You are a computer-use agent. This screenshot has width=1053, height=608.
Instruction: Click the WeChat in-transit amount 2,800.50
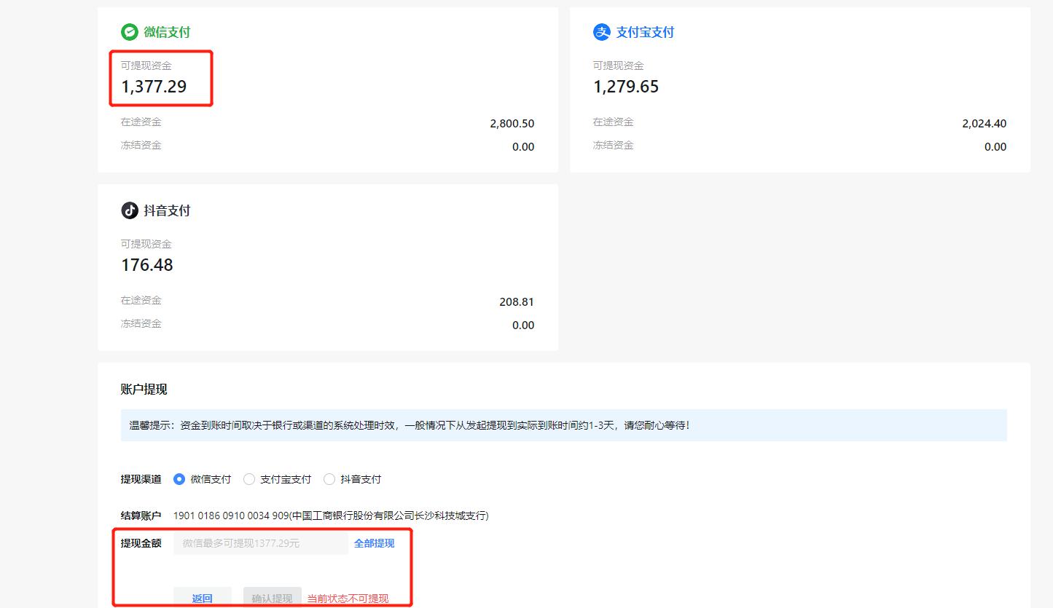coord(512,124)
